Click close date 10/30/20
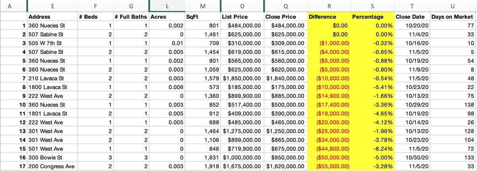 tap(412, 157)
